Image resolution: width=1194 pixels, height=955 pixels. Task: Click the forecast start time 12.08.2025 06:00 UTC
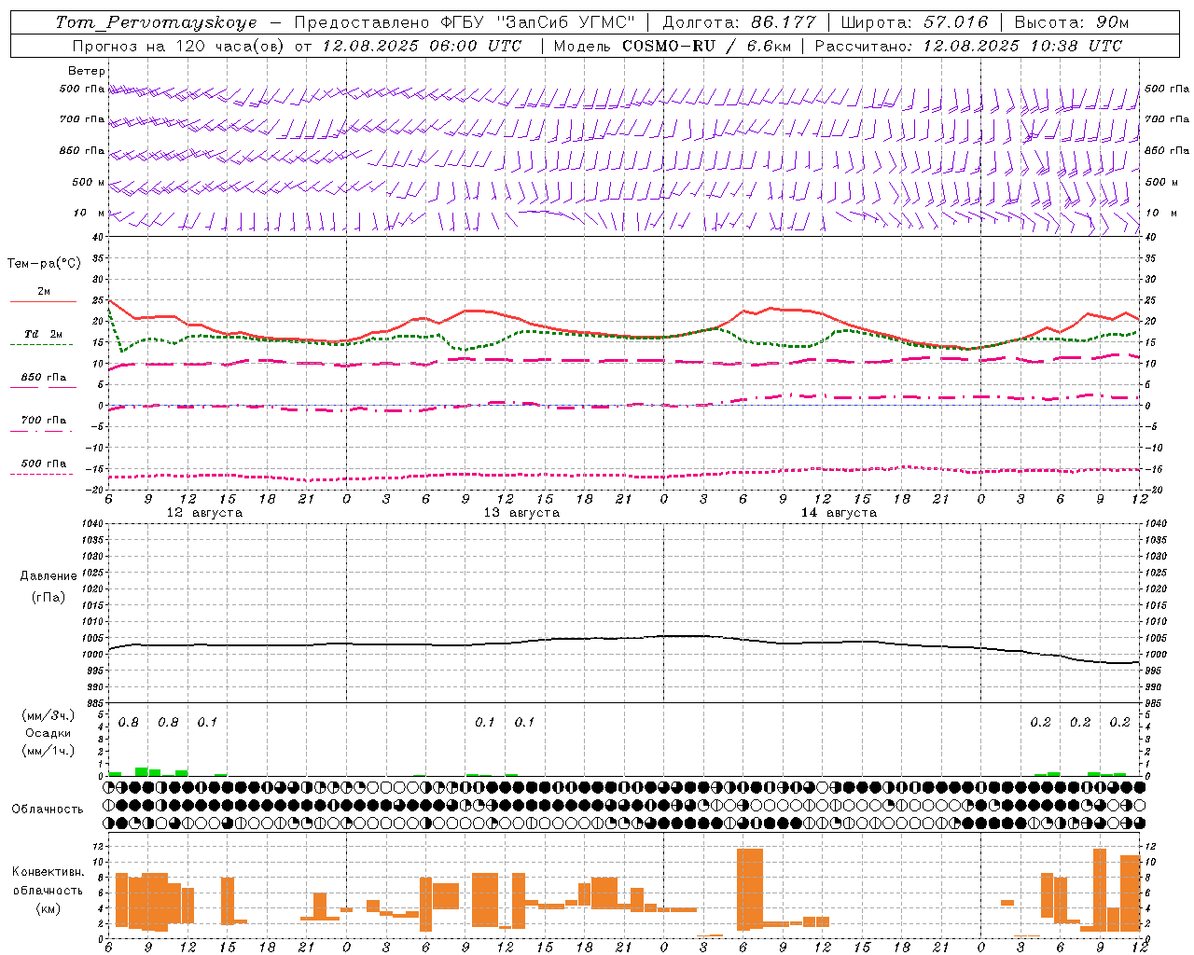pyautogui.click(x=422, y=46)
